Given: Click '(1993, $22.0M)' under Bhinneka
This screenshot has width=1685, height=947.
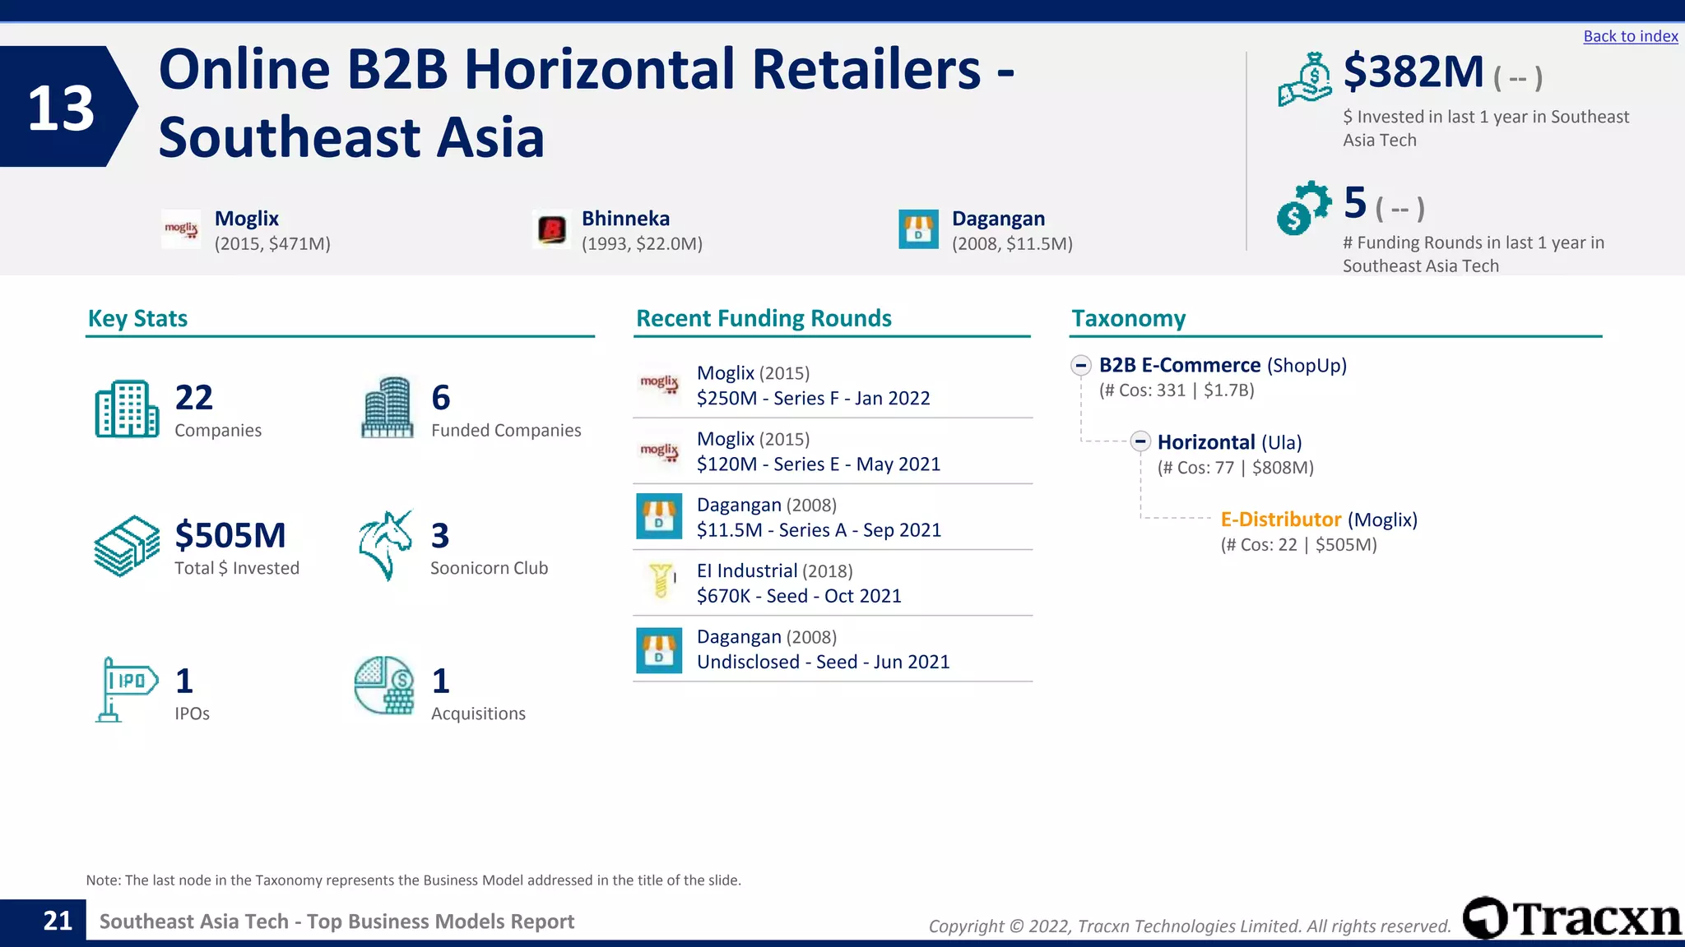Looking at the screenshot, I should click(x=642, y=244).
